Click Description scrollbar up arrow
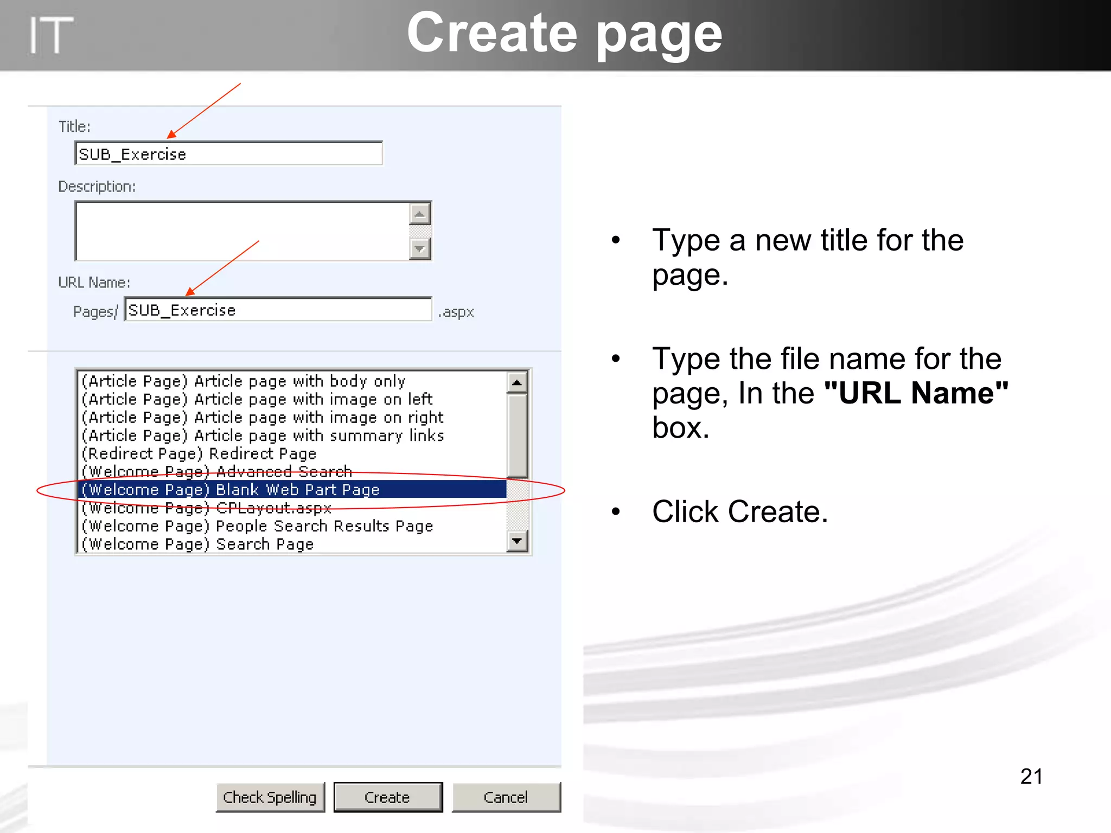The width and height of the screenshot is (1111, 833). pos(419,213)
